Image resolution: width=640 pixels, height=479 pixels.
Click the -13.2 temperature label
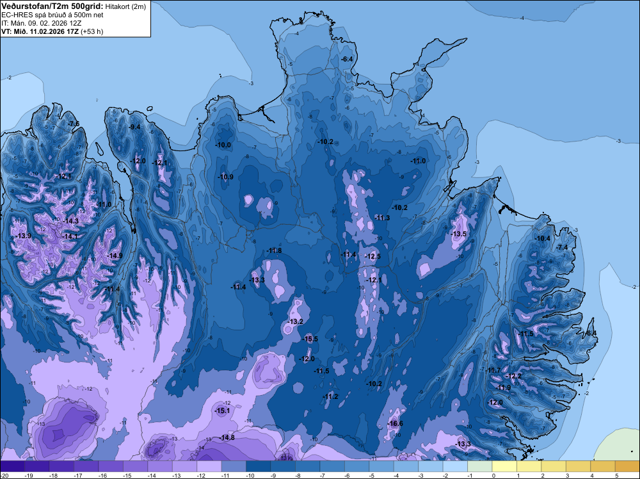pos(295,321)
